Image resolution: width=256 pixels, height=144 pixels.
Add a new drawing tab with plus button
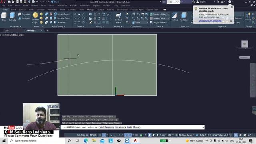coord(47,30)
